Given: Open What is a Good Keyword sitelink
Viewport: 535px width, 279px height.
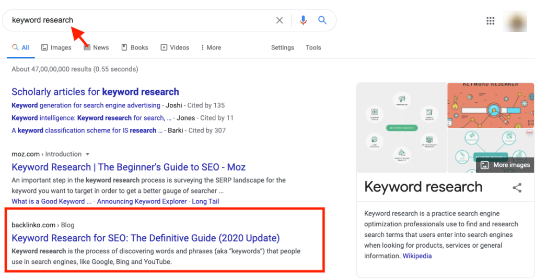Looking at the screenshot, I should [52, 202].
